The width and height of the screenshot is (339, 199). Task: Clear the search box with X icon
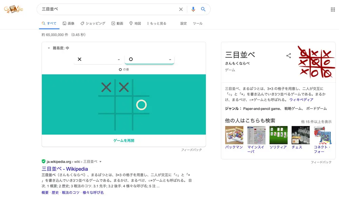tap(181, 9)
